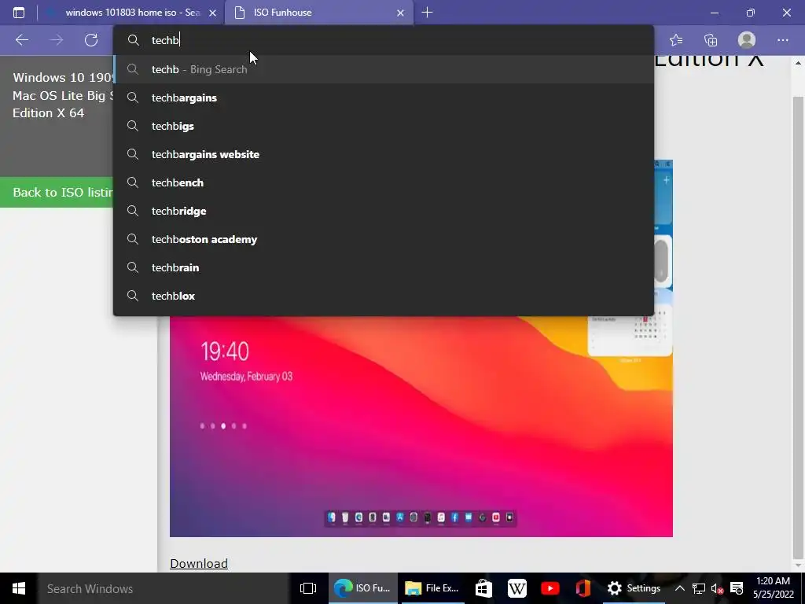Choose the techbrain suggestion
This screenshot has width=805, height=604.
coord(384,267)
